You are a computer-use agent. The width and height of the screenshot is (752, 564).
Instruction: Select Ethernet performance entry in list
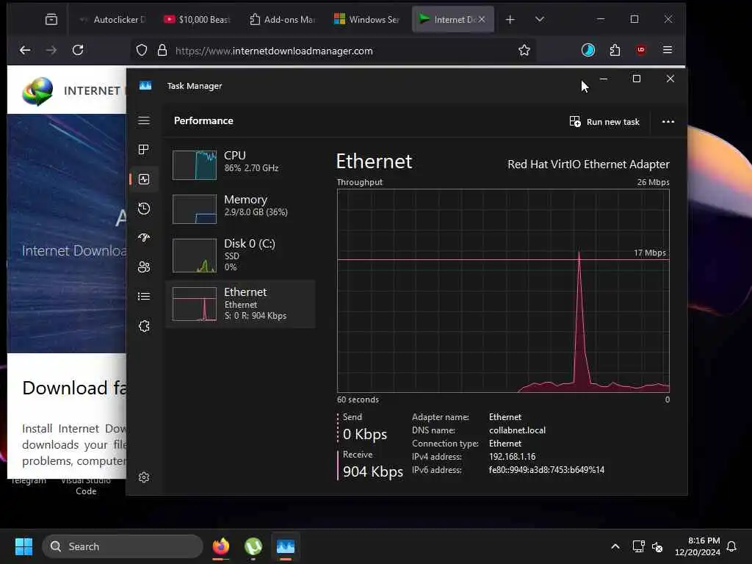[x=240, y=304]
